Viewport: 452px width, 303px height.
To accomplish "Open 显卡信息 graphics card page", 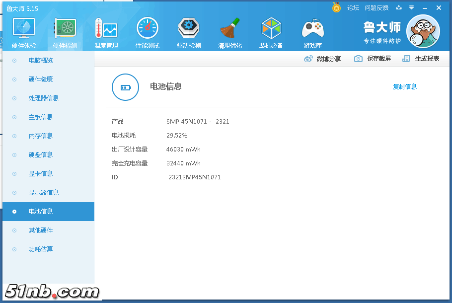I will (x=41, y=174).
